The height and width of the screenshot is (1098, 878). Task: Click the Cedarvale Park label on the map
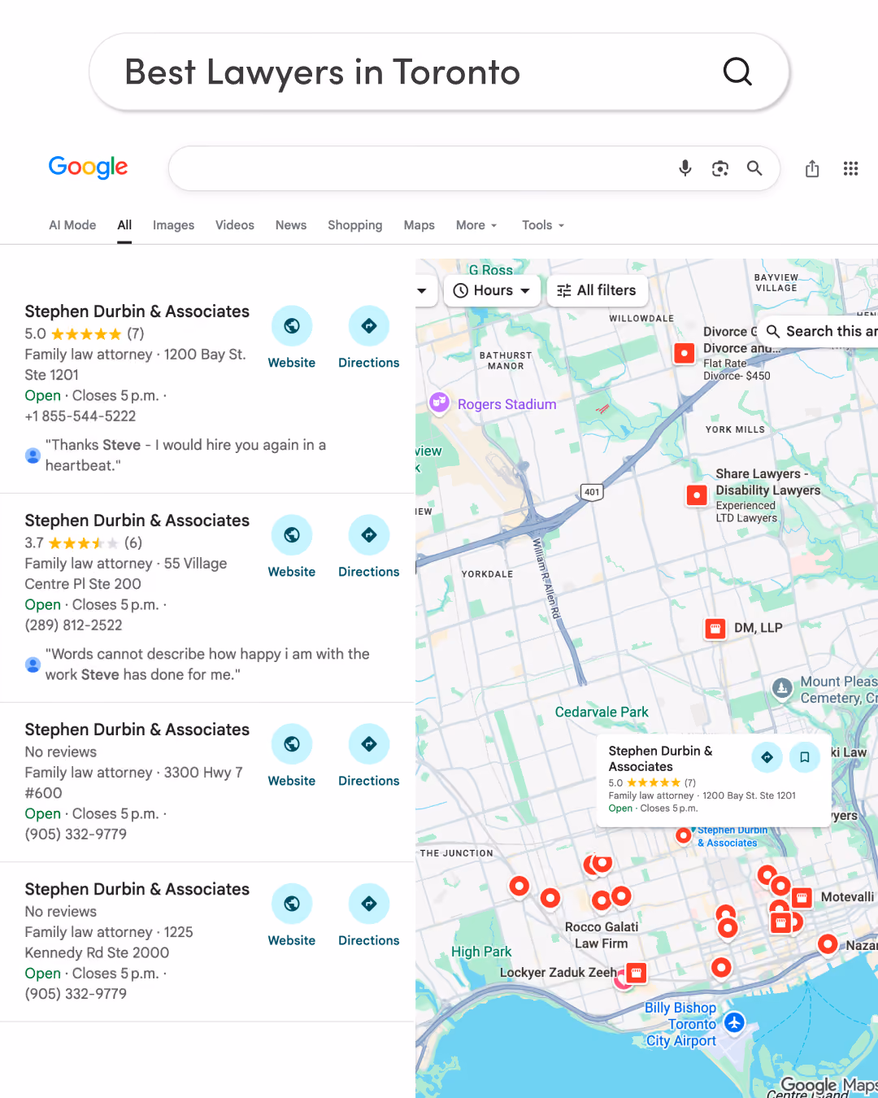(602, 712)
